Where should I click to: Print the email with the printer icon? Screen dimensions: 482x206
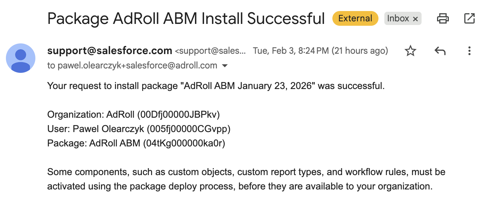[443, 18]
